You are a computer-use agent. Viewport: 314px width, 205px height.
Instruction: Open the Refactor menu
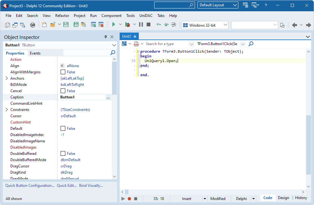62,15
